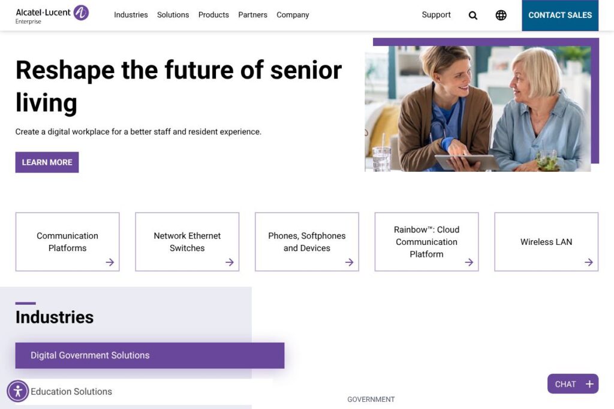Viewport: 614px width, 409px height.
Task: Click arrow on Phones, Softphones and Devices card
Action: [x=350, y=262]
